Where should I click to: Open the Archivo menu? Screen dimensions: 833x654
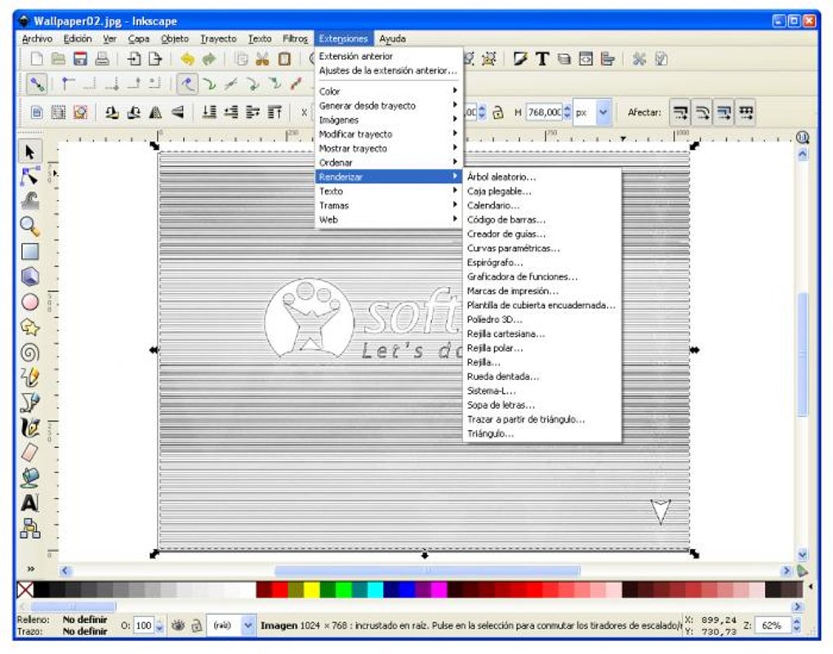click(38, 38)
